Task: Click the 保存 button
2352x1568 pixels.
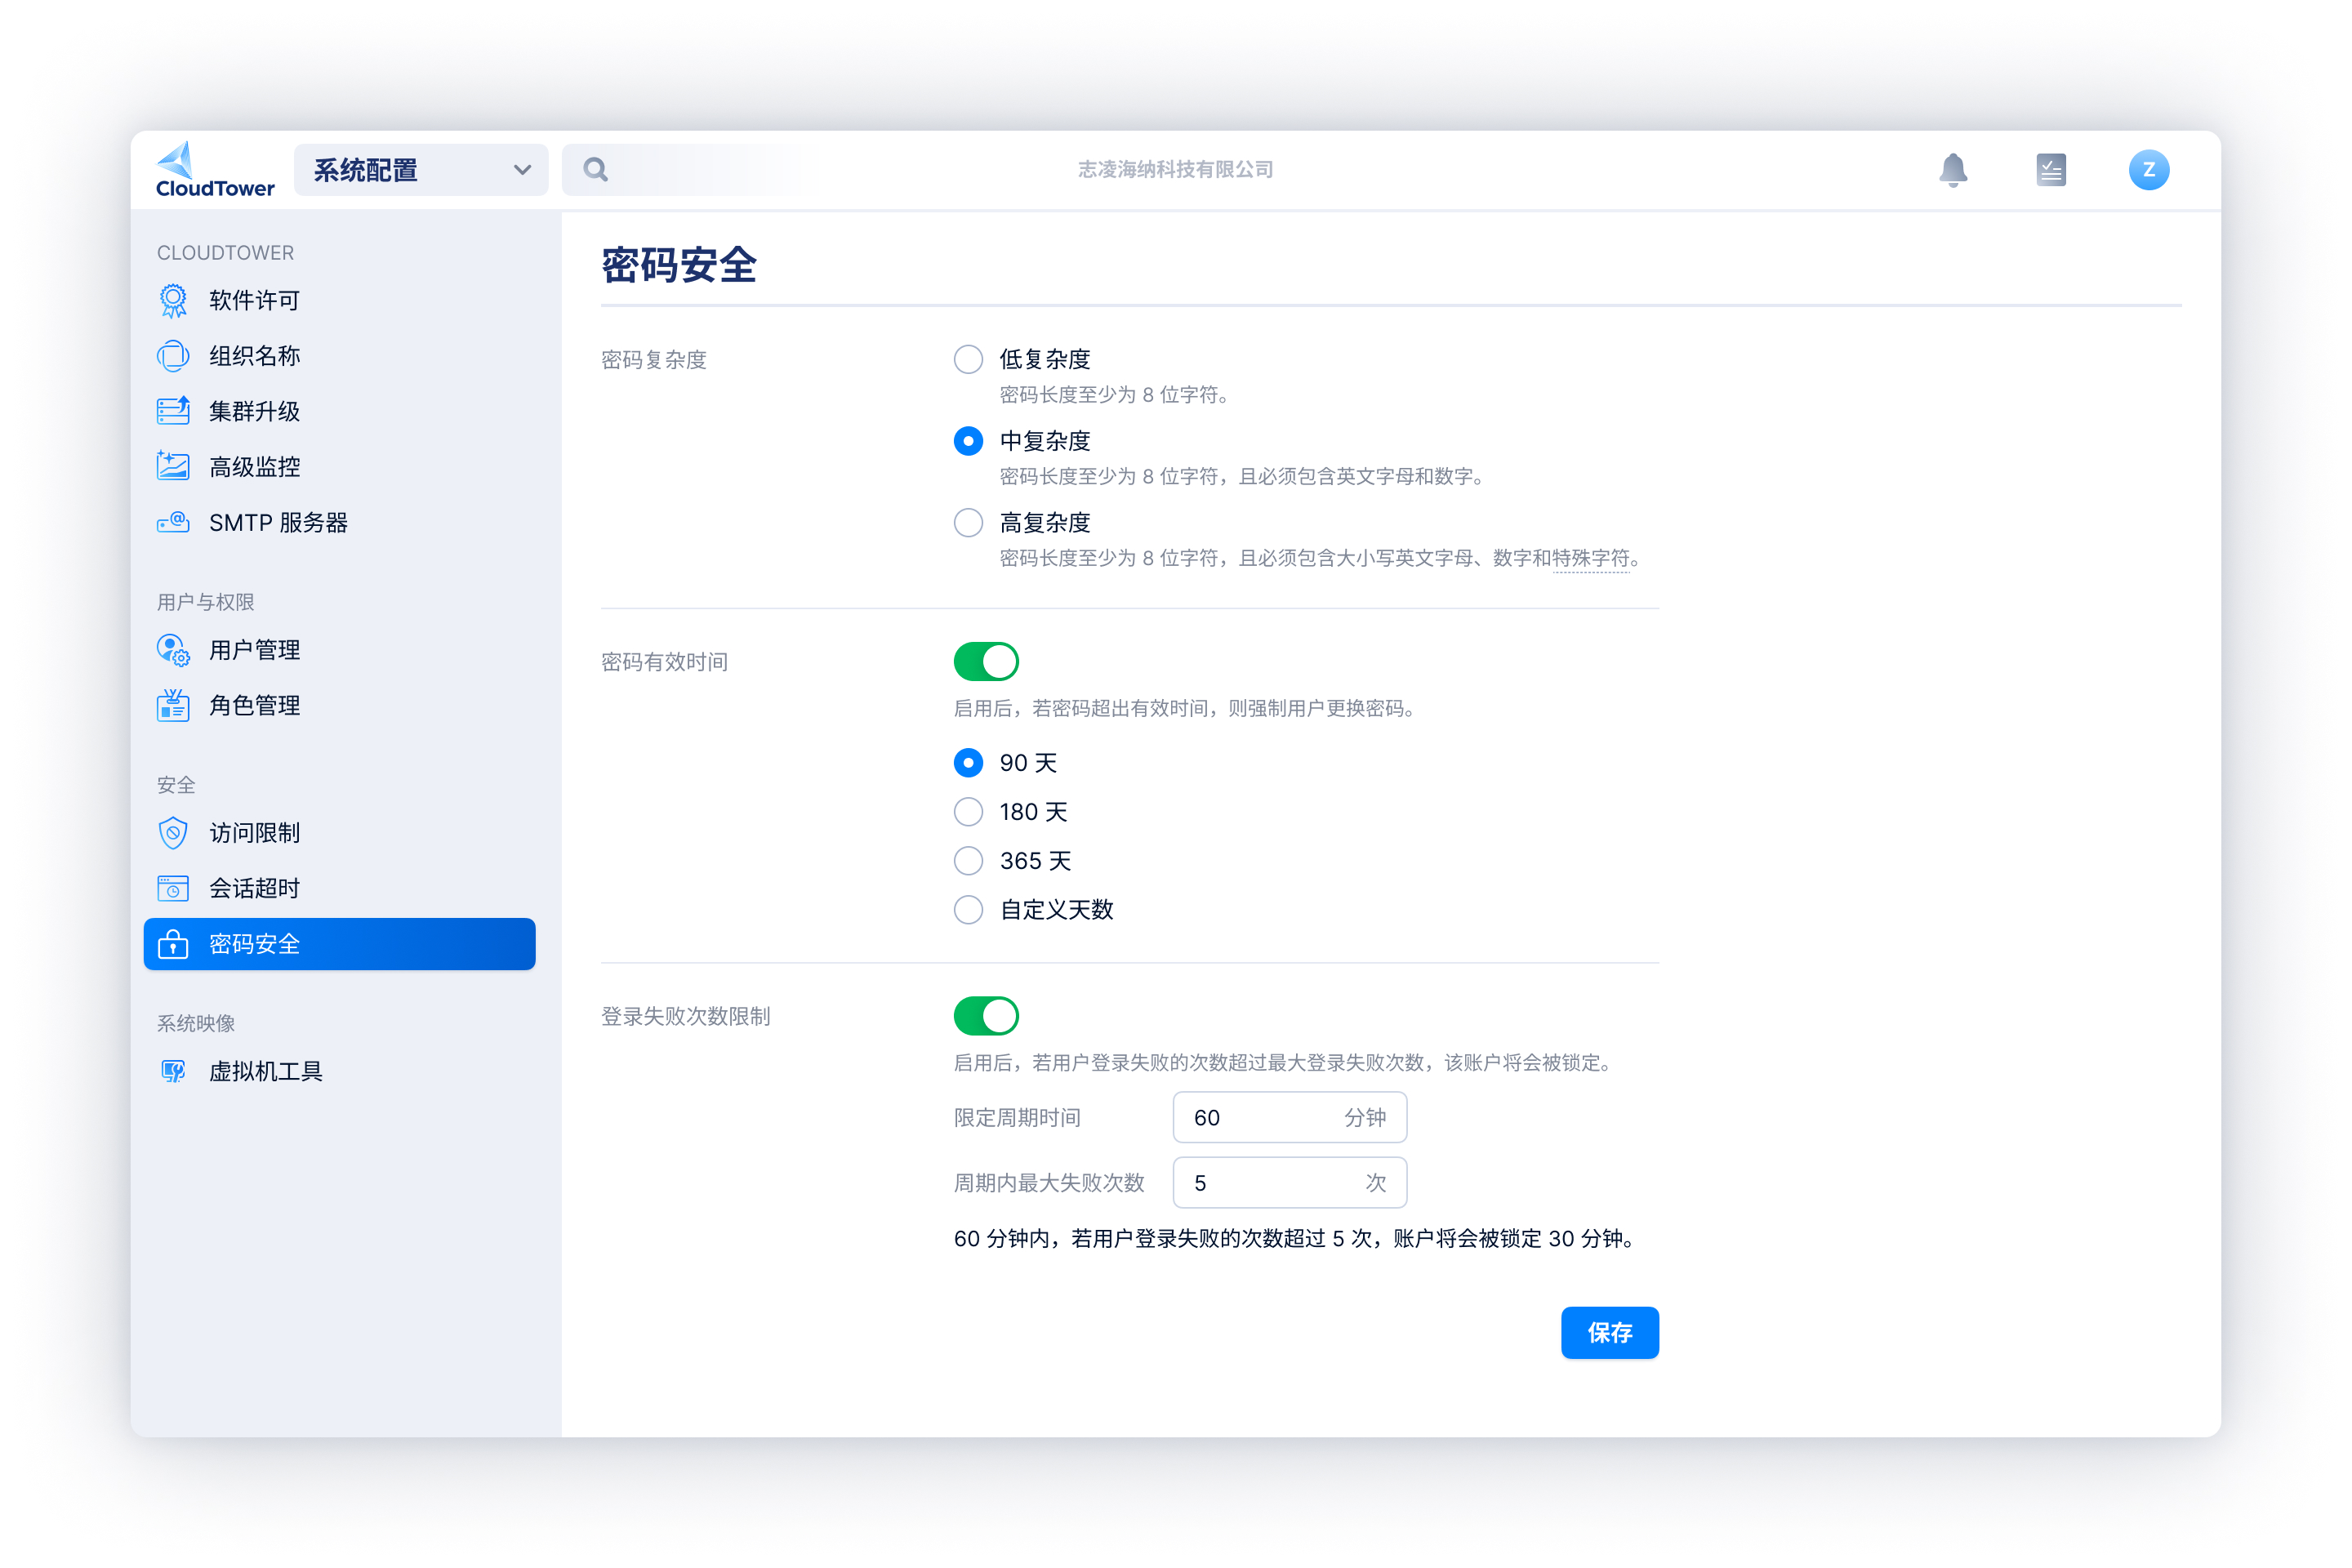Action: [1610, 1333]
